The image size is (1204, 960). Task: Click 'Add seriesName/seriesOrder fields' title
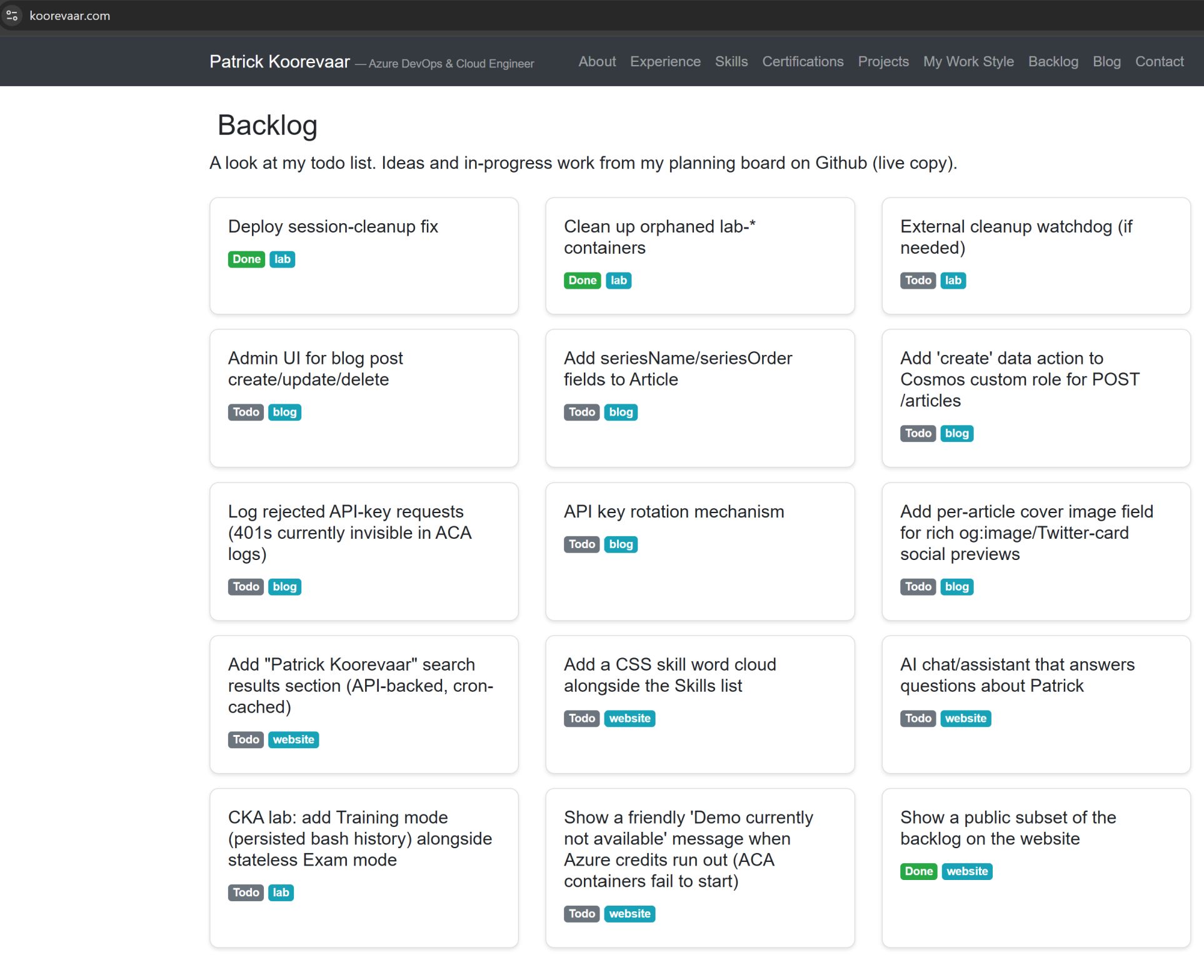[678, 369]
